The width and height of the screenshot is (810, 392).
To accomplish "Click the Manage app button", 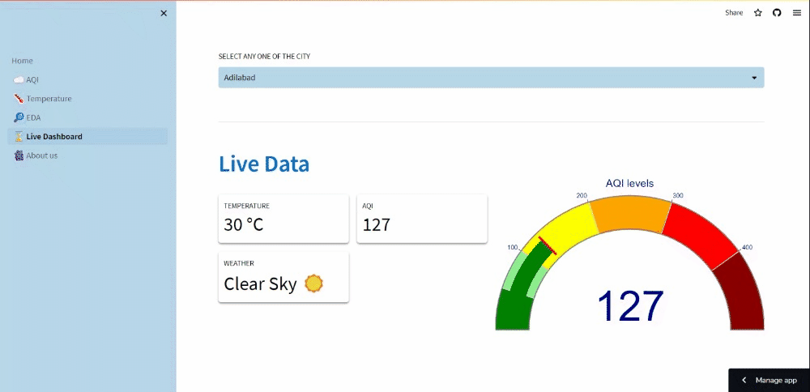I will [x=769, y=380].
